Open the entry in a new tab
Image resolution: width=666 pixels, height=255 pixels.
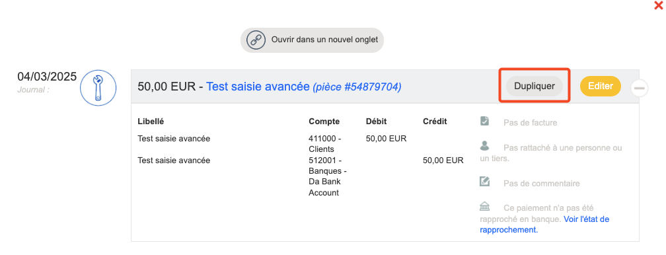pos(312,40)
